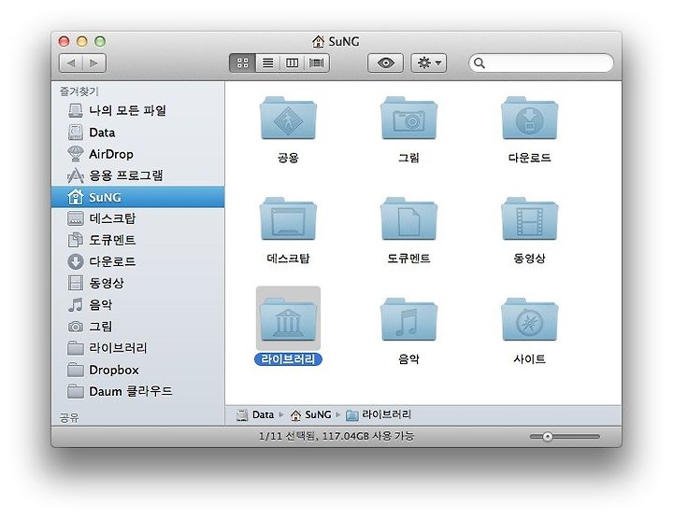Click the SuNG window title icon
This screenshot has width=673, height=518.
pos(318,42)
